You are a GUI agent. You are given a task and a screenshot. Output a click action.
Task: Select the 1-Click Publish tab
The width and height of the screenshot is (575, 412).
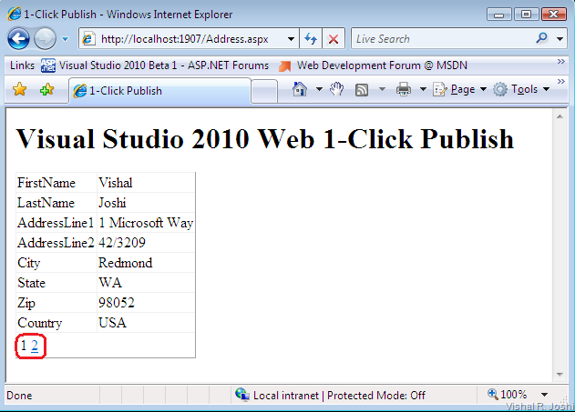(159, 90)
